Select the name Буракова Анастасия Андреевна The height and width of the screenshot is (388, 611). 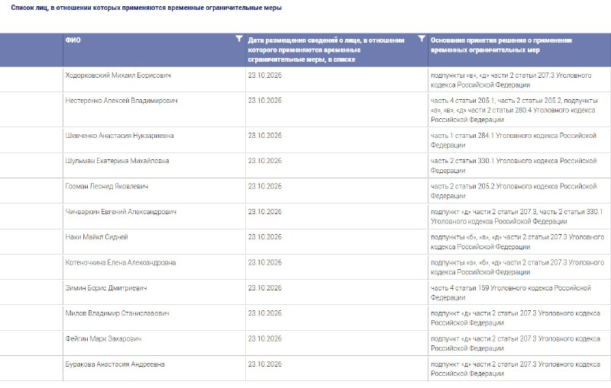click(115, 364)
